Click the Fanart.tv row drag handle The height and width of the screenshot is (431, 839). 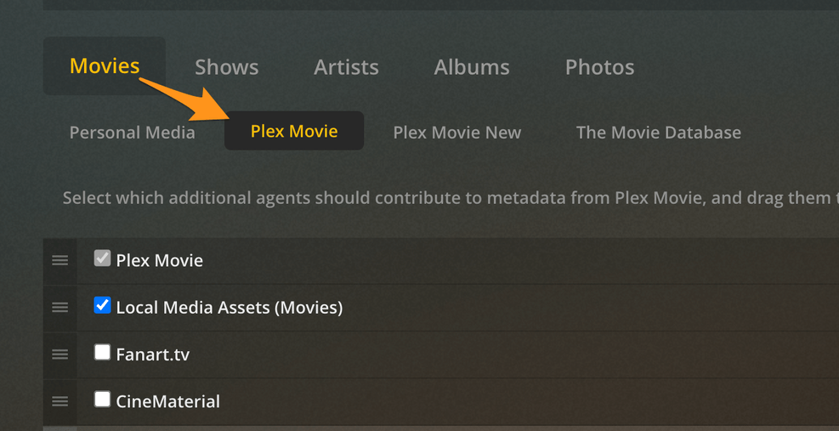60,354
